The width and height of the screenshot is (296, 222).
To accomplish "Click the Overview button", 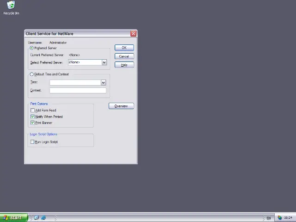I will click(x=121, y=106).
